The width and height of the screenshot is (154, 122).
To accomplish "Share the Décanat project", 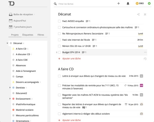I will [138, 14].
